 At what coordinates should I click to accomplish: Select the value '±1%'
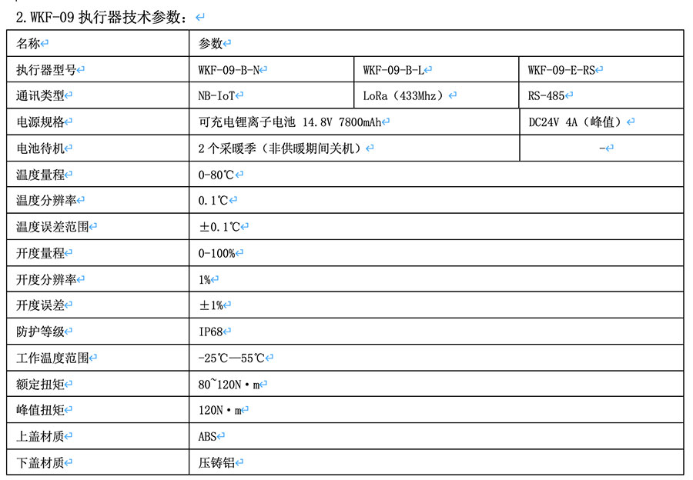coord(211,305)
